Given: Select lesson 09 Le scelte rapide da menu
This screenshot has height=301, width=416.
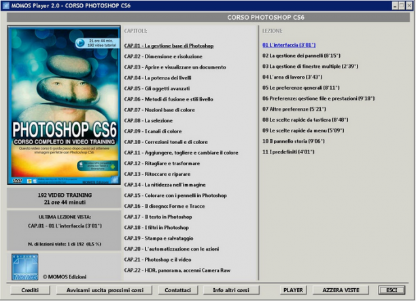Looking at the screenshot, I should 303,130.
